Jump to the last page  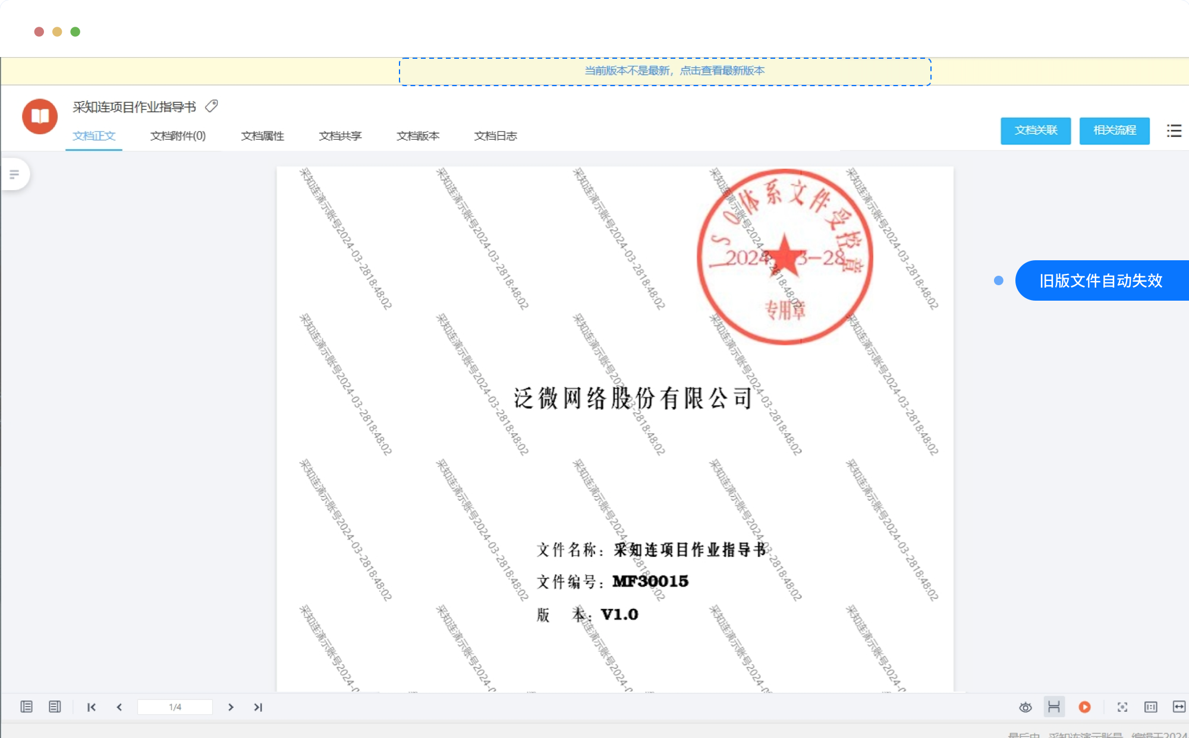click(x=258, y=707)
